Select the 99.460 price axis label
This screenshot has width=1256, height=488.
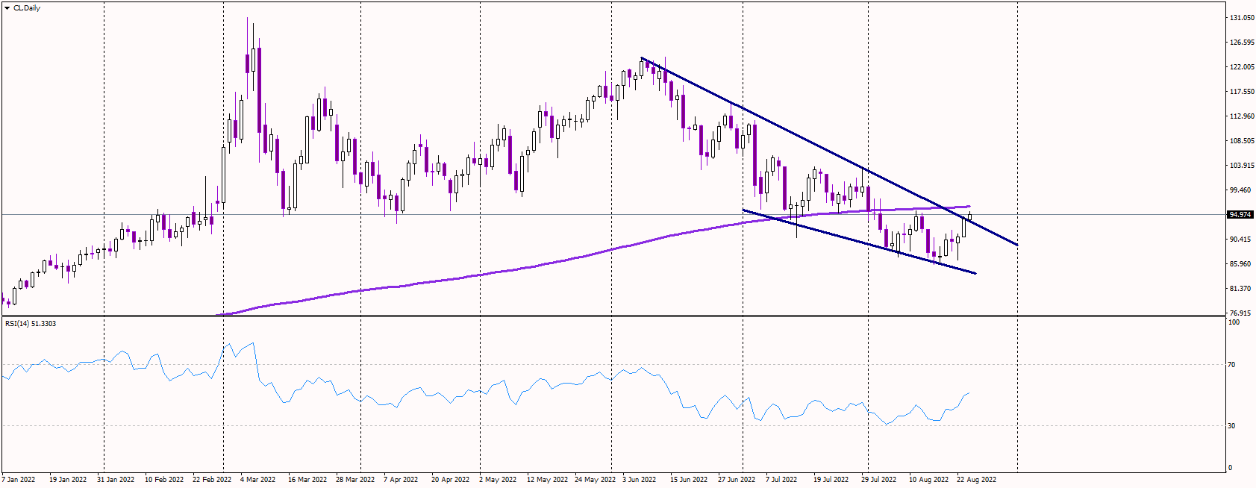tap(1240, 190)
